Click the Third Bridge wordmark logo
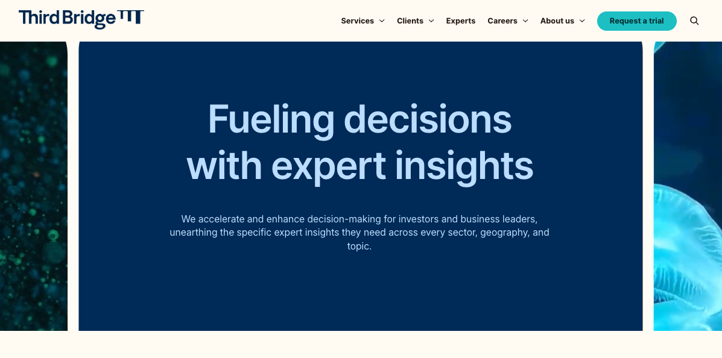The height and width of the screenshot is (358, 722). tap(66, 19)
